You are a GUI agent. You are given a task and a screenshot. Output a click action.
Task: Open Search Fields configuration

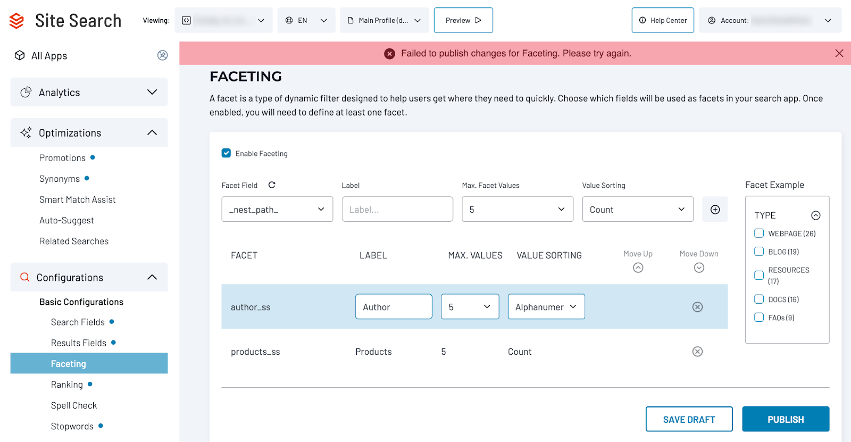tap(78, 322)
